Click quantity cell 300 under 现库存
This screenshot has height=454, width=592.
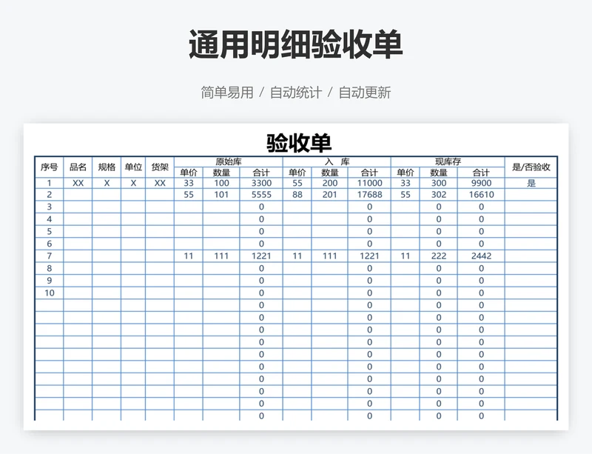click(x=438, y=184)
